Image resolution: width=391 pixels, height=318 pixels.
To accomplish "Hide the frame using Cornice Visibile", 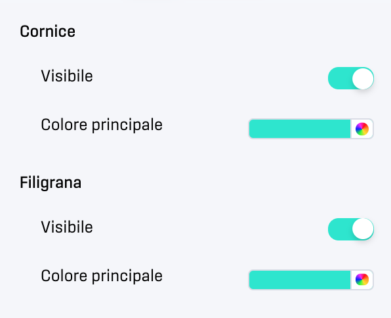I will [x=351, y=78].
